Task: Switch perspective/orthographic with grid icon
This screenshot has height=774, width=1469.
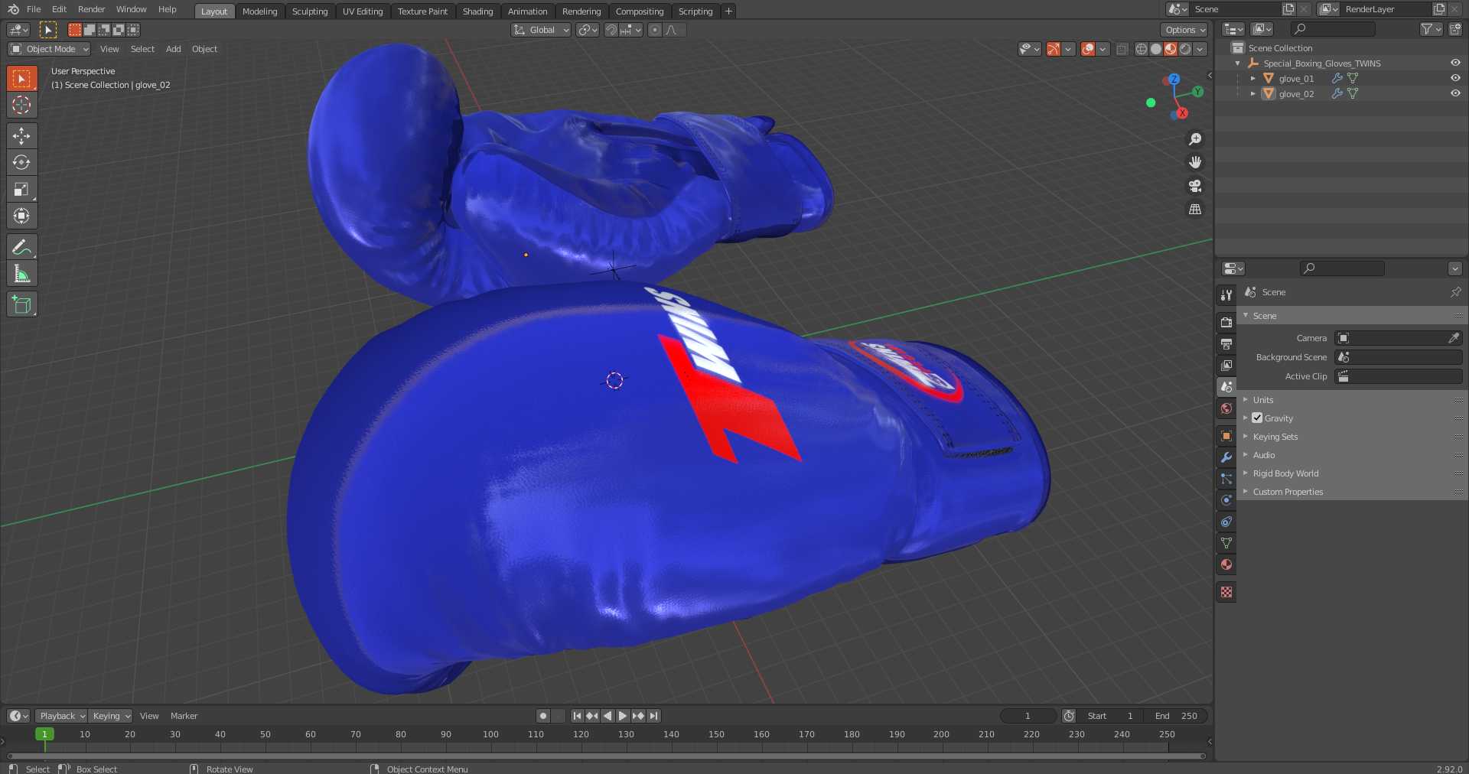Action: (x=1194, y=209)
